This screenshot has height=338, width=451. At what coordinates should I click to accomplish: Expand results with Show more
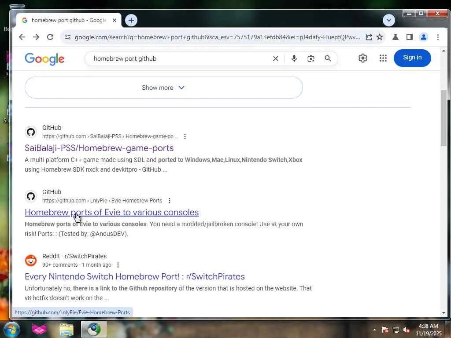(x=164, y=88)
